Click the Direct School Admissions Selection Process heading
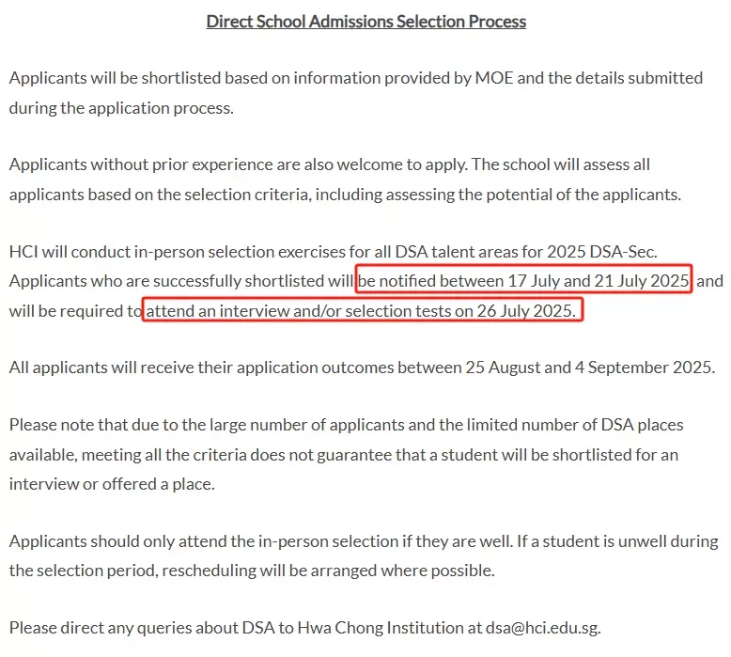Image resolution: width=731 pixels, height=657 pixels. pyautogui.click(x=365, y=22)
